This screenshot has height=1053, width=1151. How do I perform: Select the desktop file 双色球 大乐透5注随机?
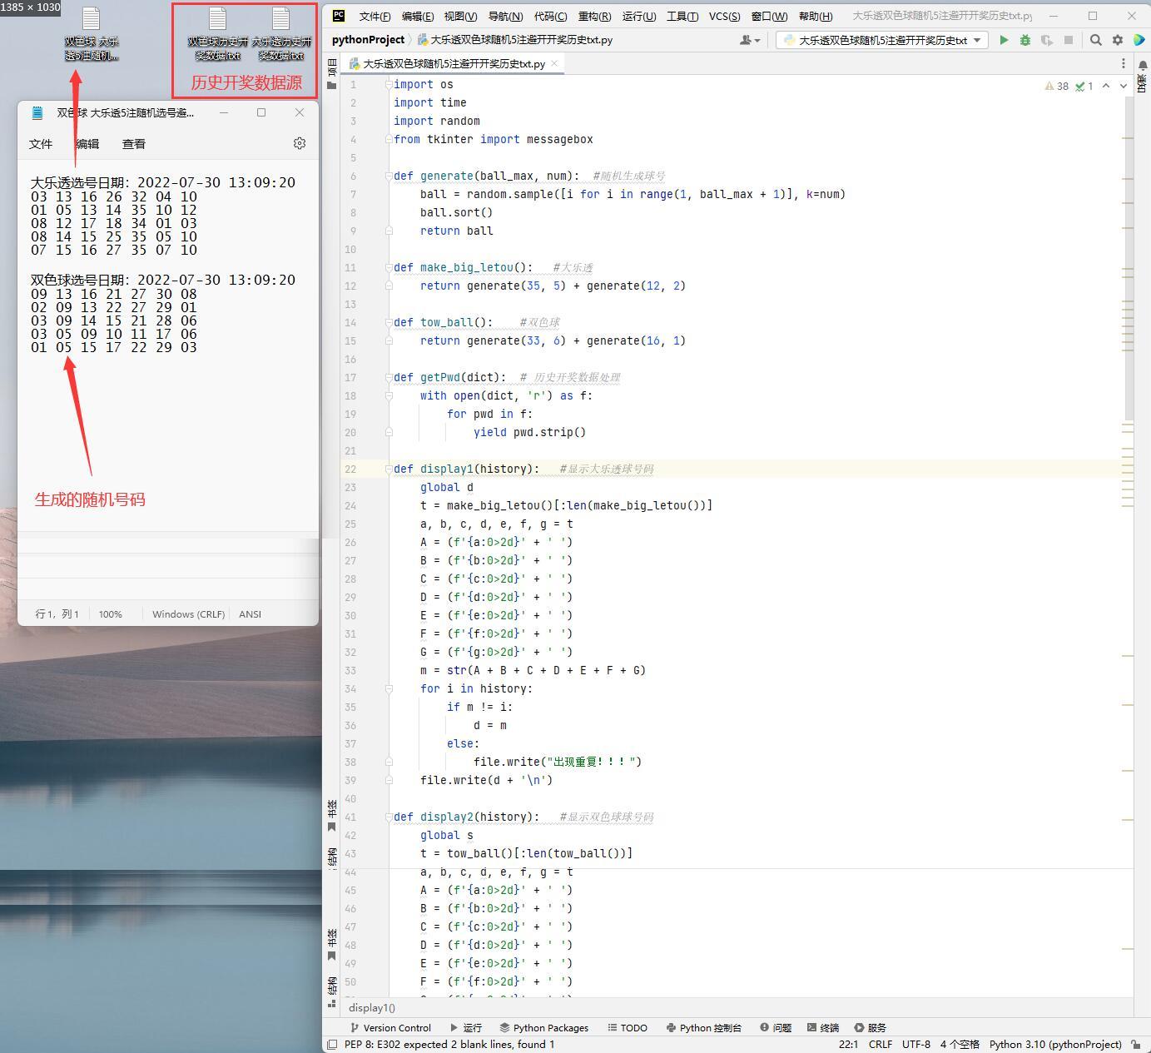pyautogui.click(x=92, y=34)
